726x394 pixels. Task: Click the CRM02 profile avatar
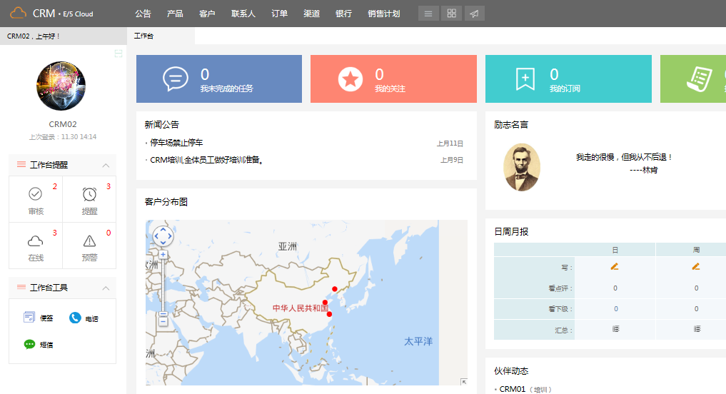tap(61, 86)
